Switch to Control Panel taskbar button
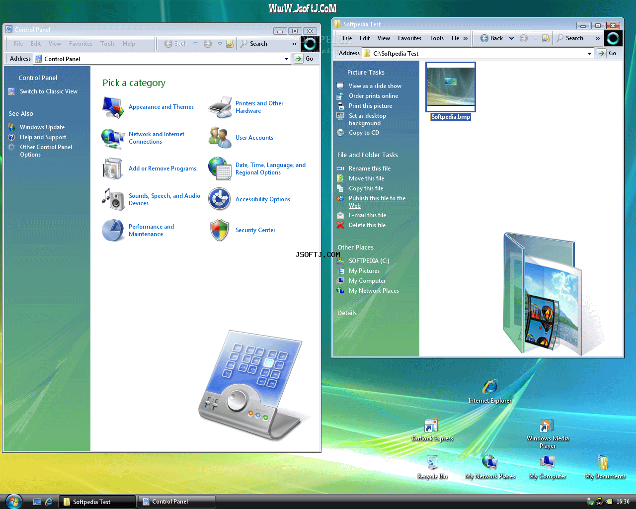The width and height of the screenshot is (636, 509). point(177,502)
